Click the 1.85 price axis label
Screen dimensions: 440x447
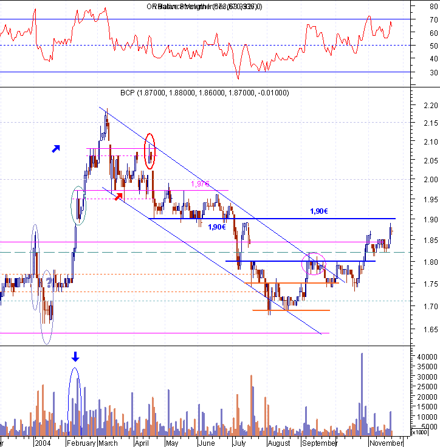pos(431,241)
